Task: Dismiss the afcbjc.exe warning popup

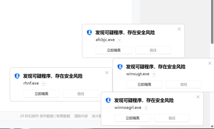Action: pos(179,29)
